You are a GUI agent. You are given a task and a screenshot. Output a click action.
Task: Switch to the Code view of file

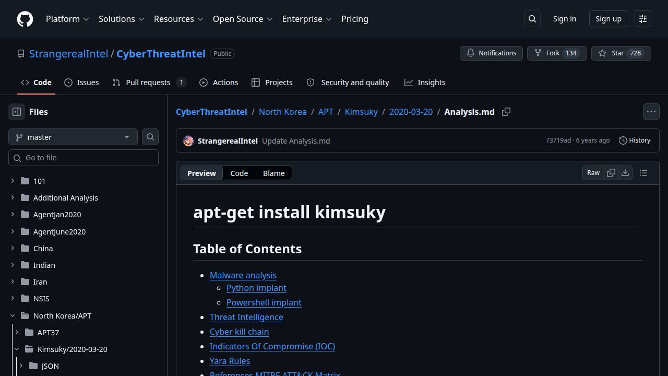[x=239, y=173]
